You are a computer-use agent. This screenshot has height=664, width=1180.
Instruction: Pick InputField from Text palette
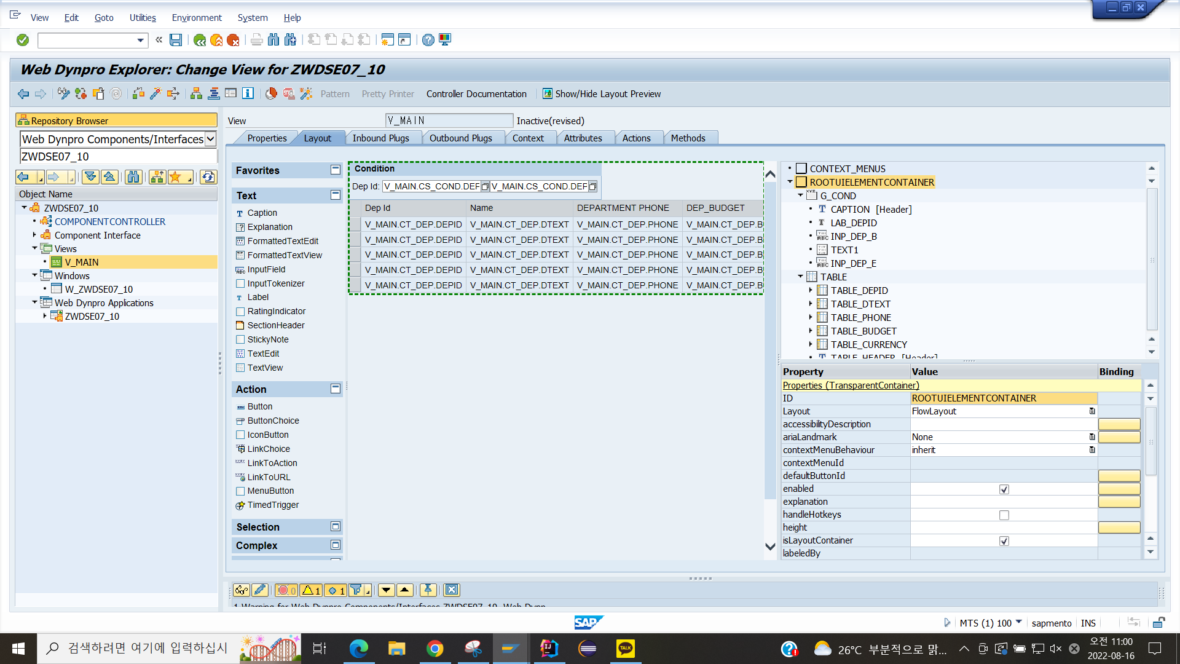click(266, 269)
